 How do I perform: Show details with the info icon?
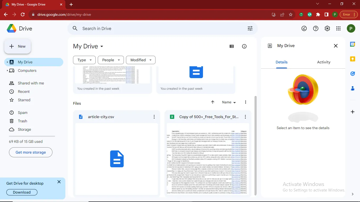click(244, 46)
